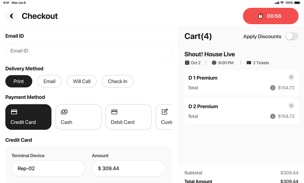304x183 pixels.
Task: Open the Terminal Device Rep-02 selector
Action: click(x=49, y=168)
